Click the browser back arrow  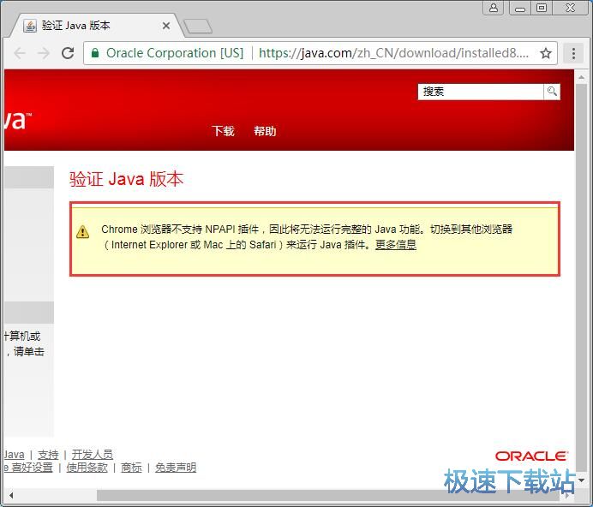point(20,53)
